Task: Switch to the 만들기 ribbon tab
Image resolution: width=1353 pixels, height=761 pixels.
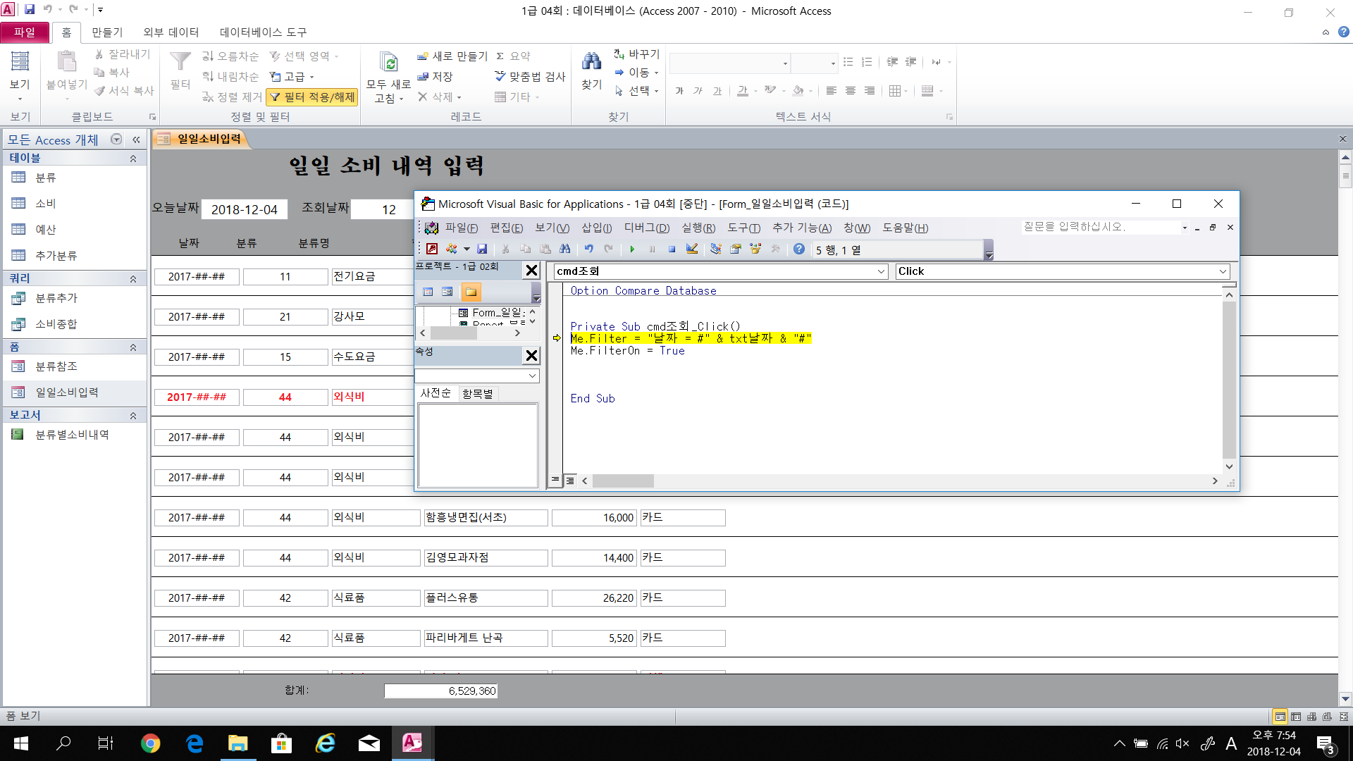Action: click(x=107, y=32)
